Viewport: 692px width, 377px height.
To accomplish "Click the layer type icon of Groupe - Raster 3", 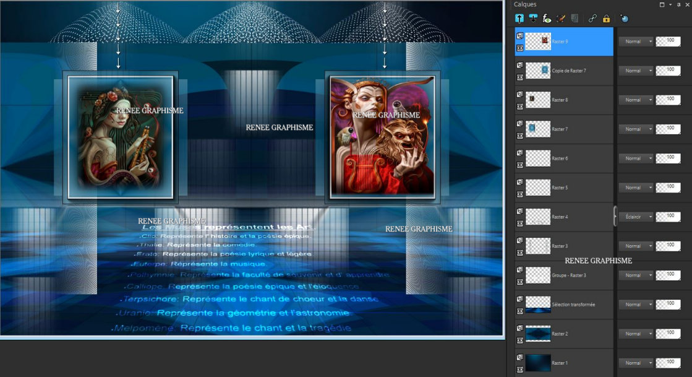I will click(520, 269).
